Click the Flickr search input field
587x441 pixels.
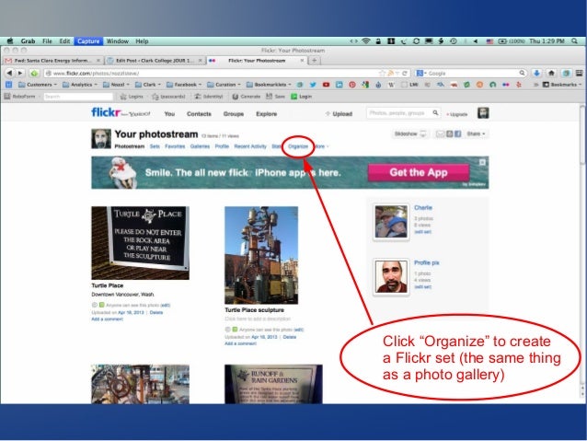[399, 112]
